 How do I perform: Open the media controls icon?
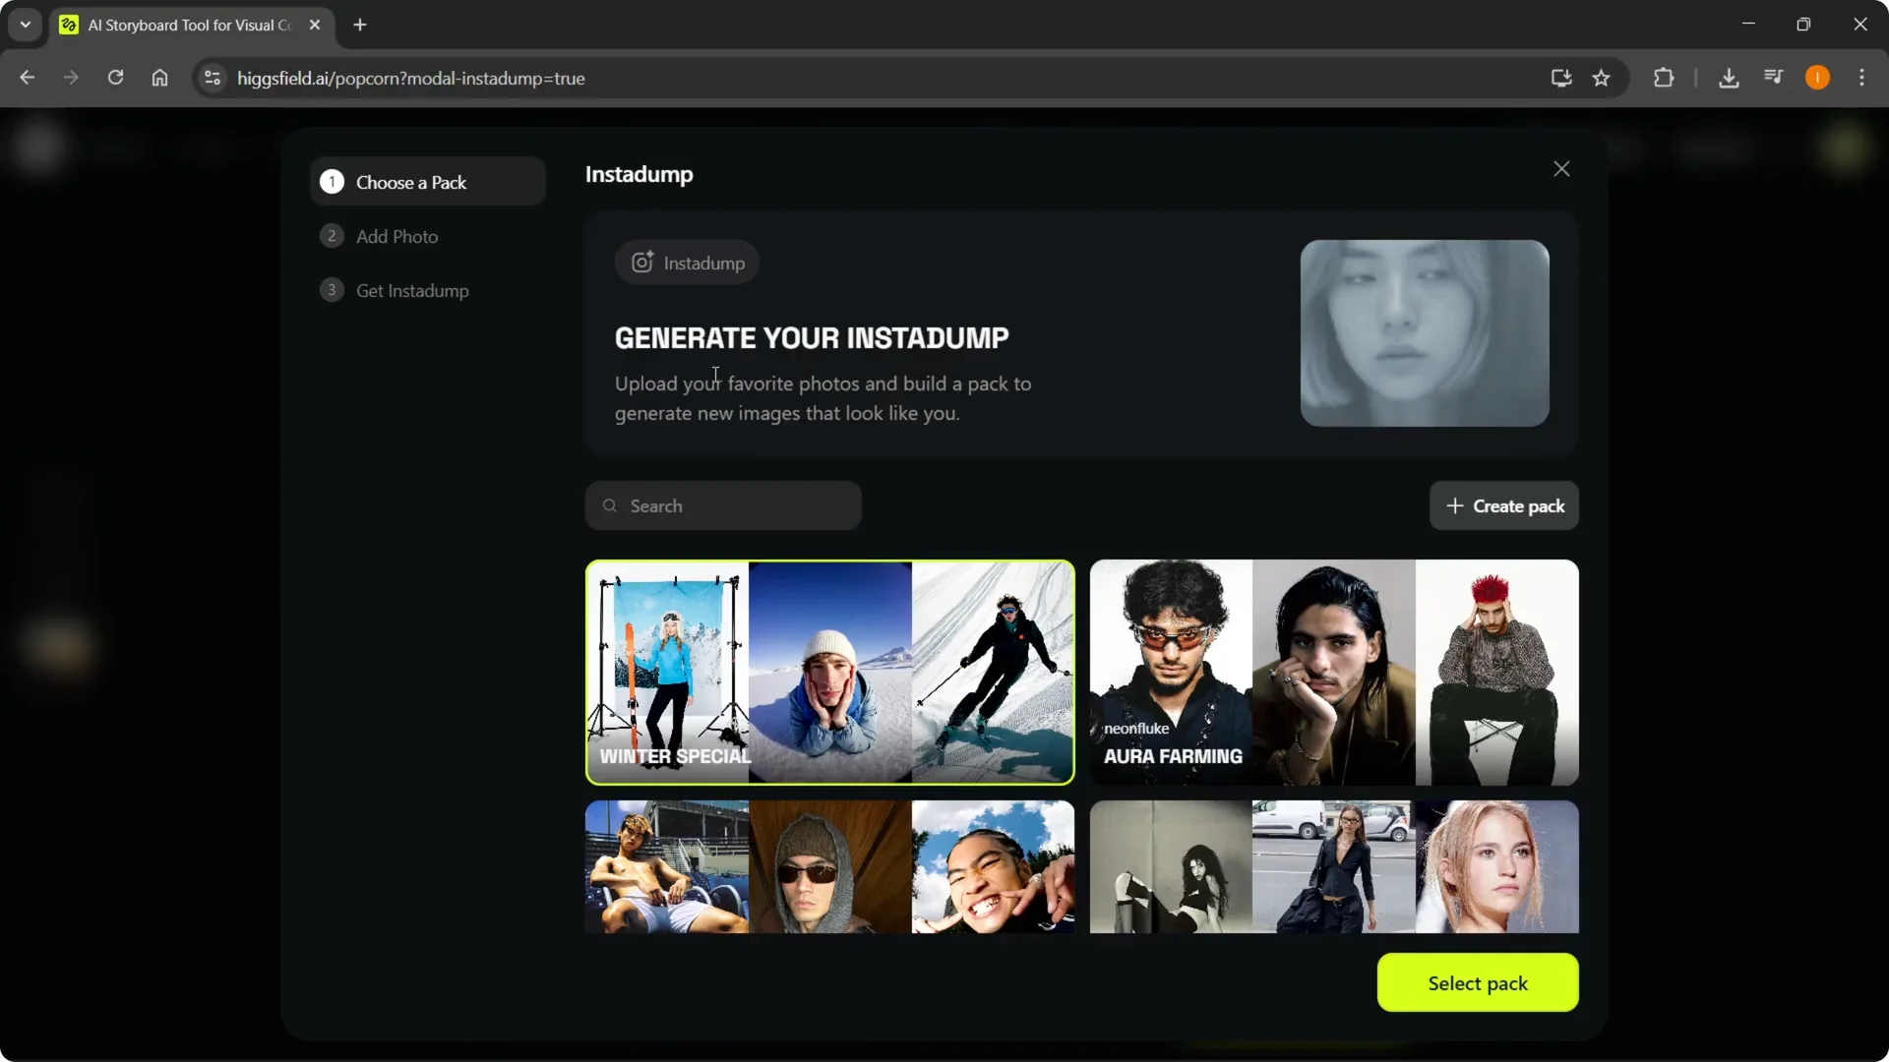click(x=1774, y=78)
